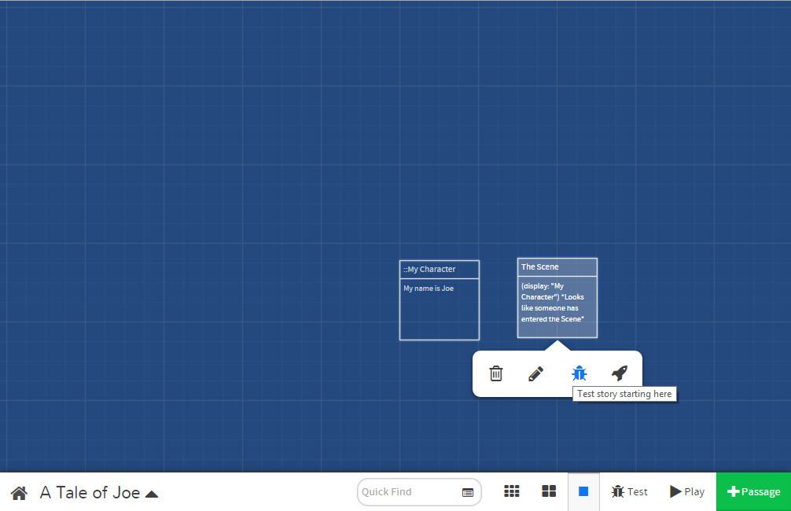Viewport: 791px width, 511px height.
Task: Select full-size passage view blue square
Action: (x=583, y=491)
